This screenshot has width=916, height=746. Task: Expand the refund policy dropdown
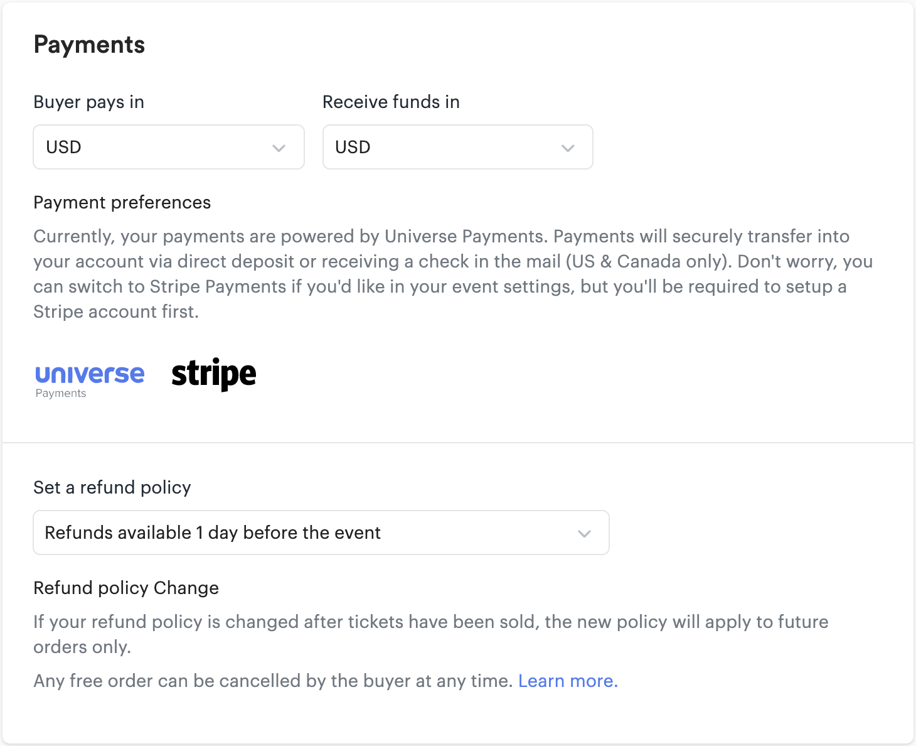tap(321, 532)
